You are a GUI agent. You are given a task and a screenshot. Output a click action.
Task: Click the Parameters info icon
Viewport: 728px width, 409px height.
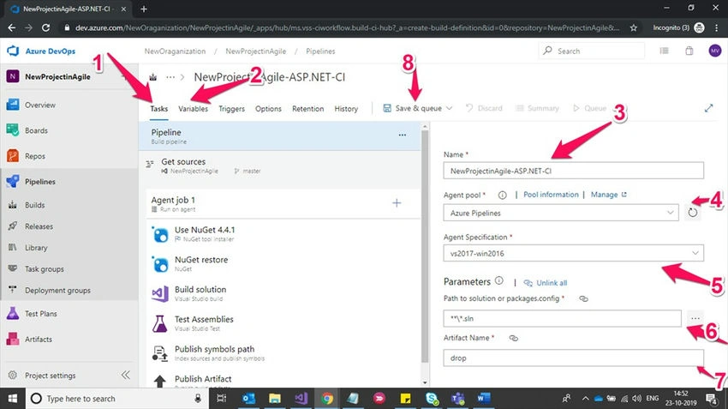click(x=499, y=280)
